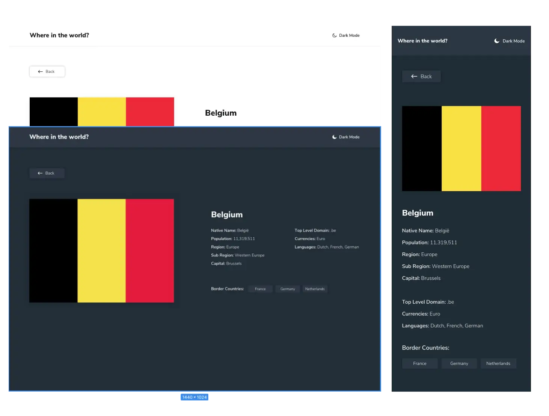
Task: Click 'Where in the world?' title in the light header
Action: pos(59,35)
